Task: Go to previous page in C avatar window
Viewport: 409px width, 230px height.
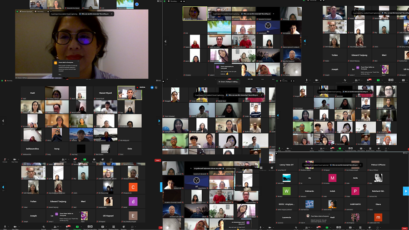Action: tap(3, 187)
